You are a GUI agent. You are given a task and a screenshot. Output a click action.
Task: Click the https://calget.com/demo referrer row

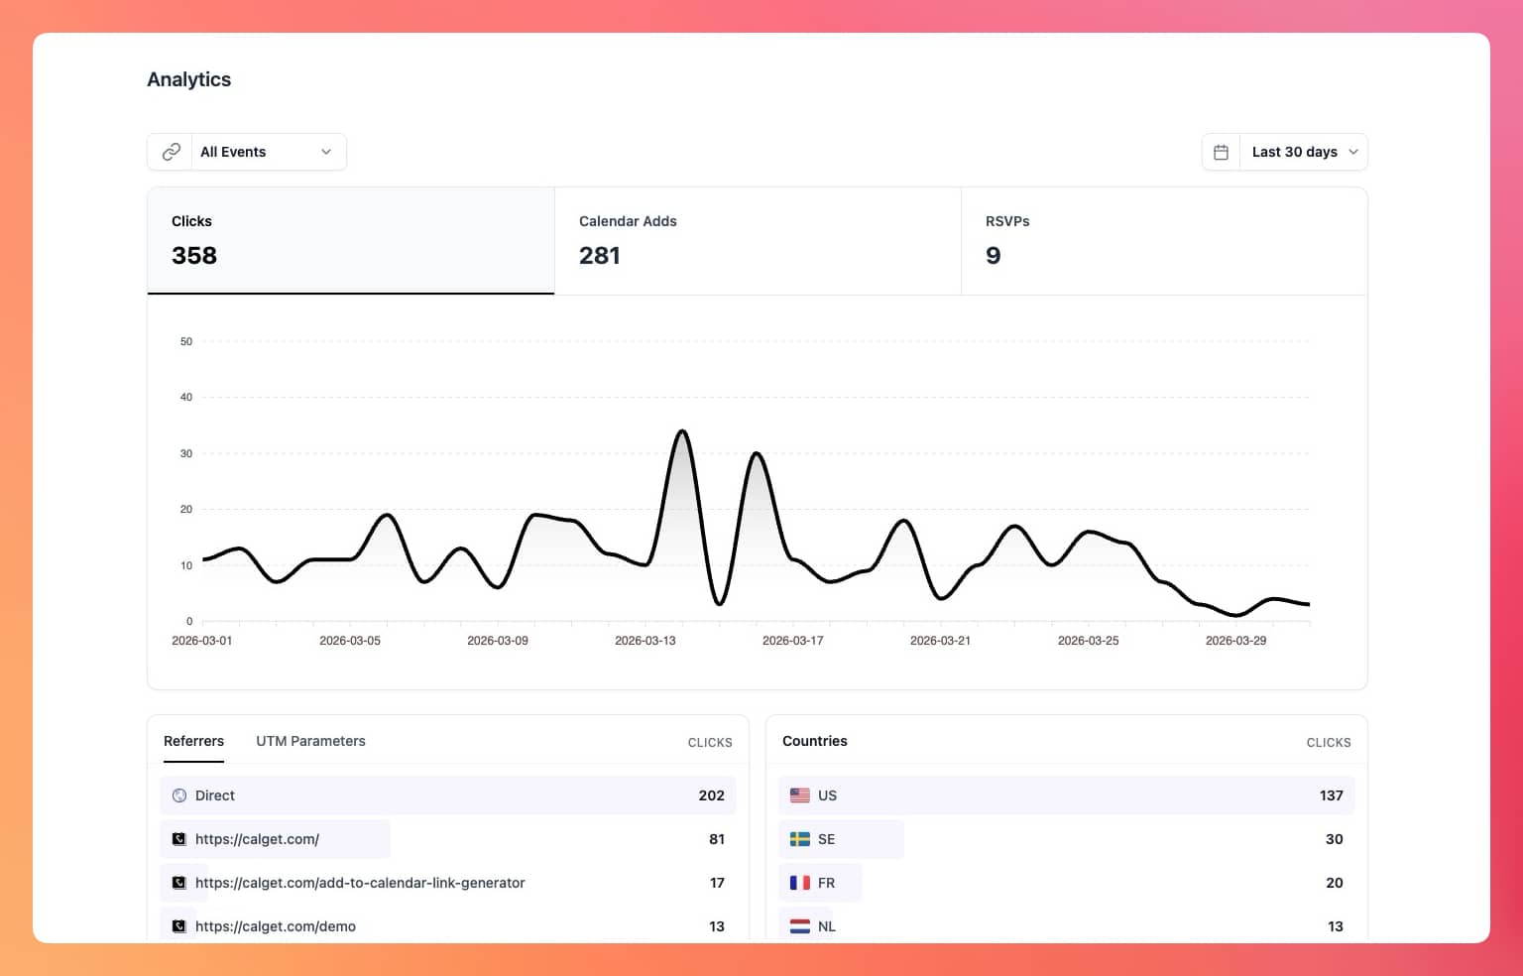[x=447, y=926]
